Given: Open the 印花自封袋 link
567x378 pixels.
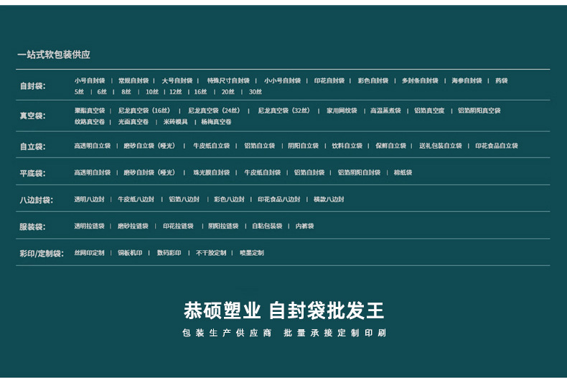Looking at the screenshot, I should pos(329,80).
